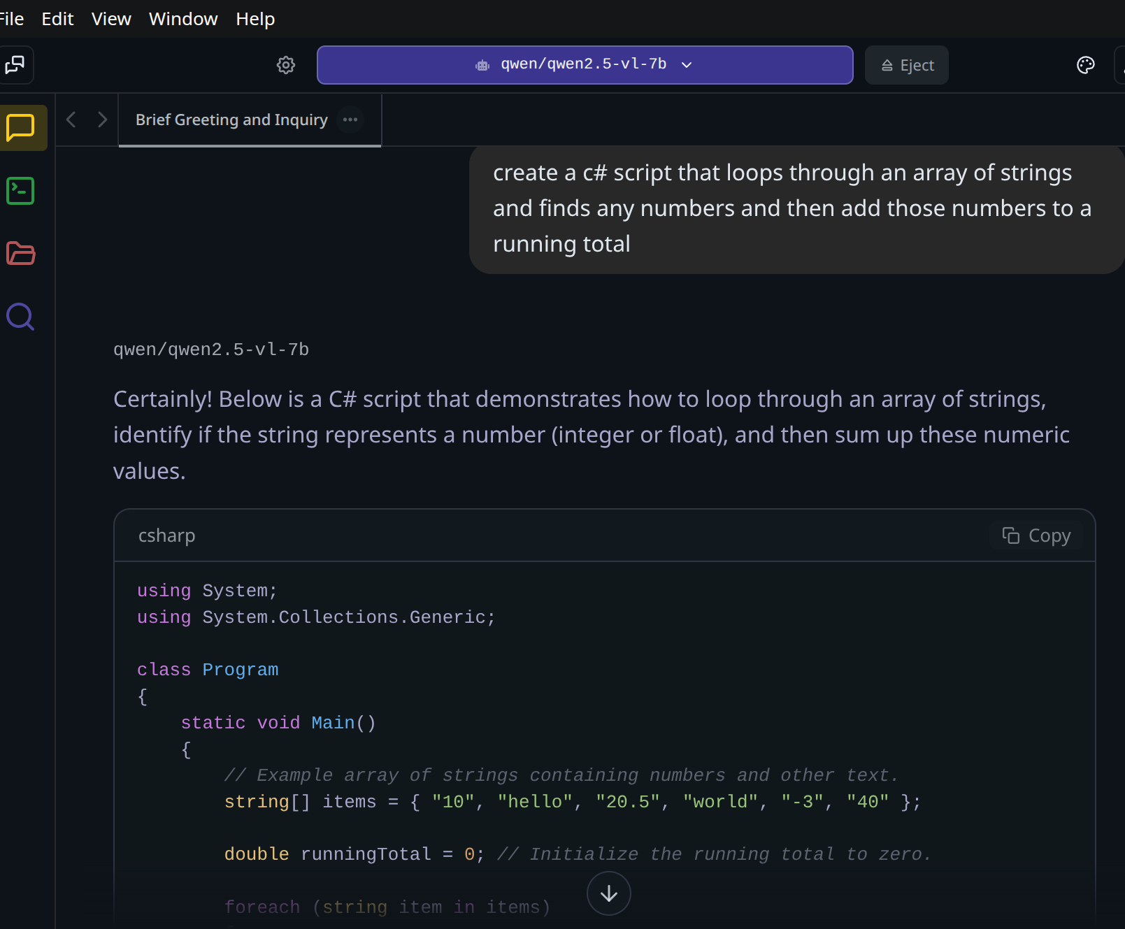This screenshot has width=1125, height=929.
Task: Eject the loaded model
Action: [x=907, y=65]
